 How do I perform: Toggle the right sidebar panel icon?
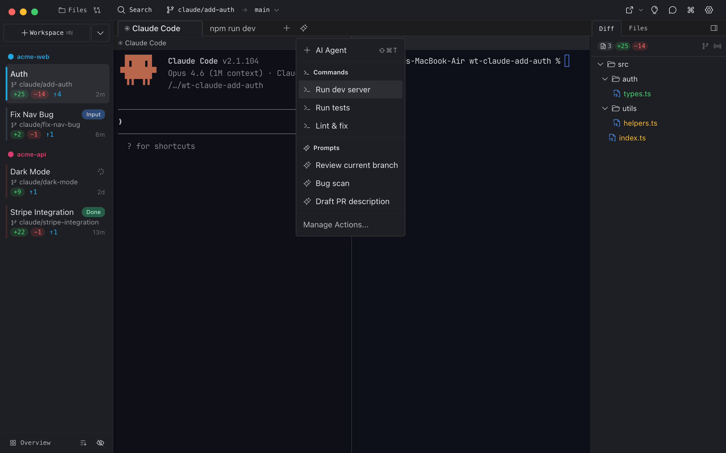(x=714, y=28)
